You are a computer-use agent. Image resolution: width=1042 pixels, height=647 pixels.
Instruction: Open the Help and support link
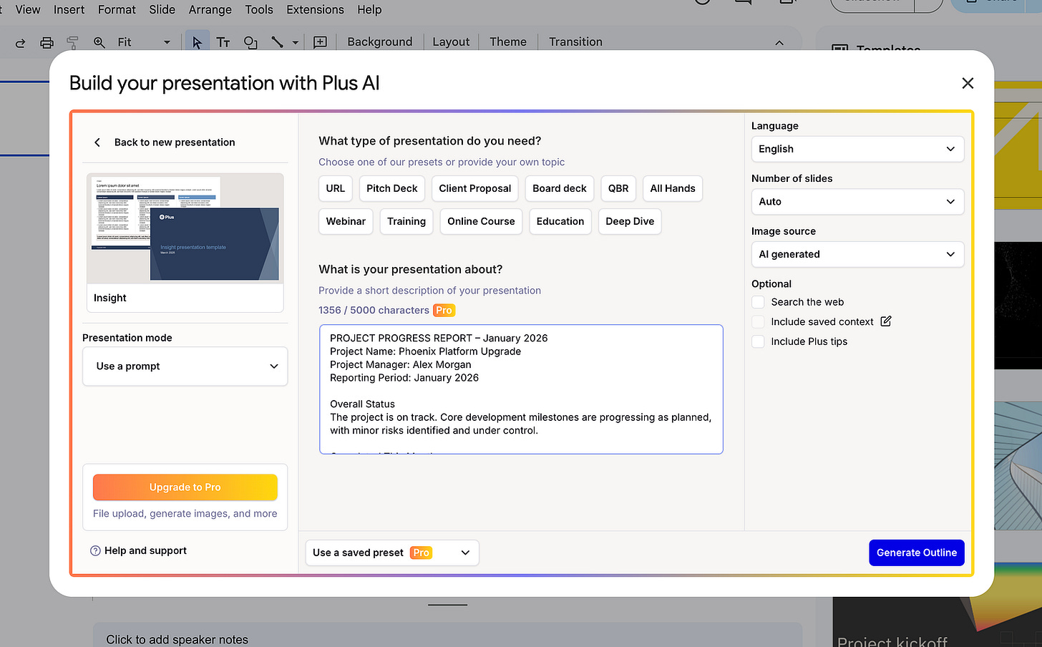145,550
